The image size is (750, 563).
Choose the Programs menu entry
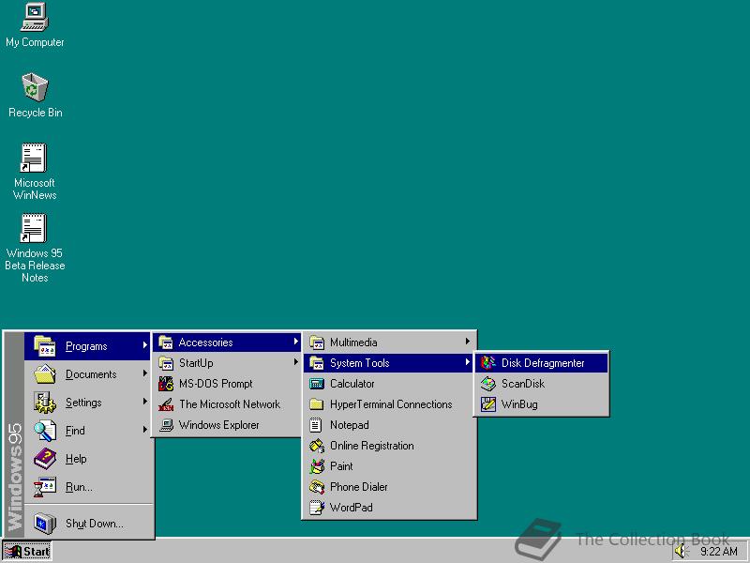pos(87,346)
